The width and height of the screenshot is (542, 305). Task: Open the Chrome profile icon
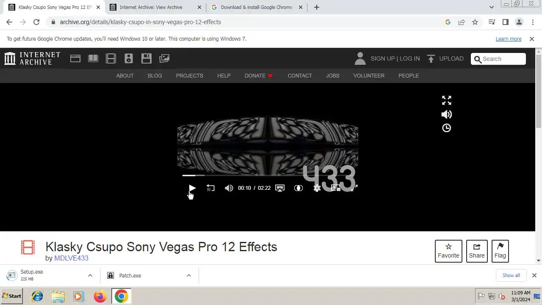519,22
